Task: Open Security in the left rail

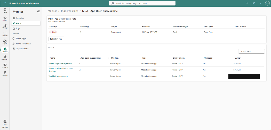Action: 5,34
